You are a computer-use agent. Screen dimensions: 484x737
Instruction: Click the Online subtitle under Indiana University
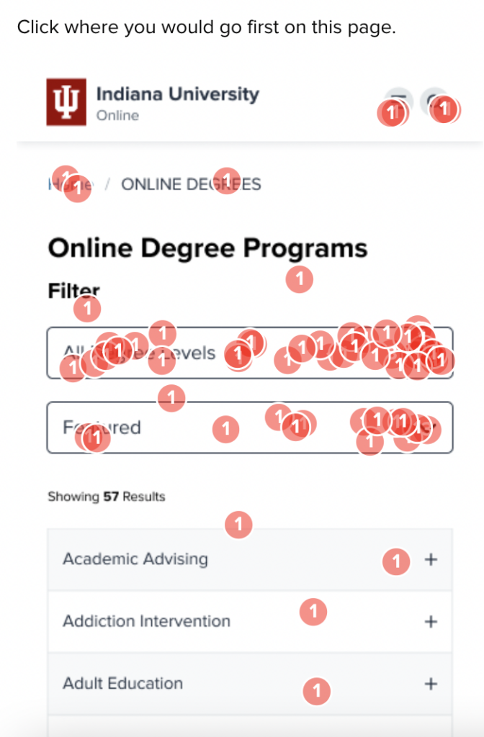click(x=117, y=116)
